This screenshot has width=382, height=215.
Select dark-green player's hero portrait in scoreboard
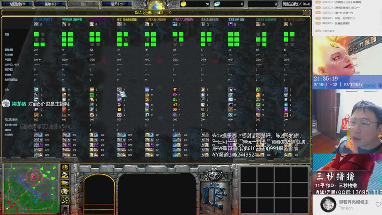(x=258, y=24)
